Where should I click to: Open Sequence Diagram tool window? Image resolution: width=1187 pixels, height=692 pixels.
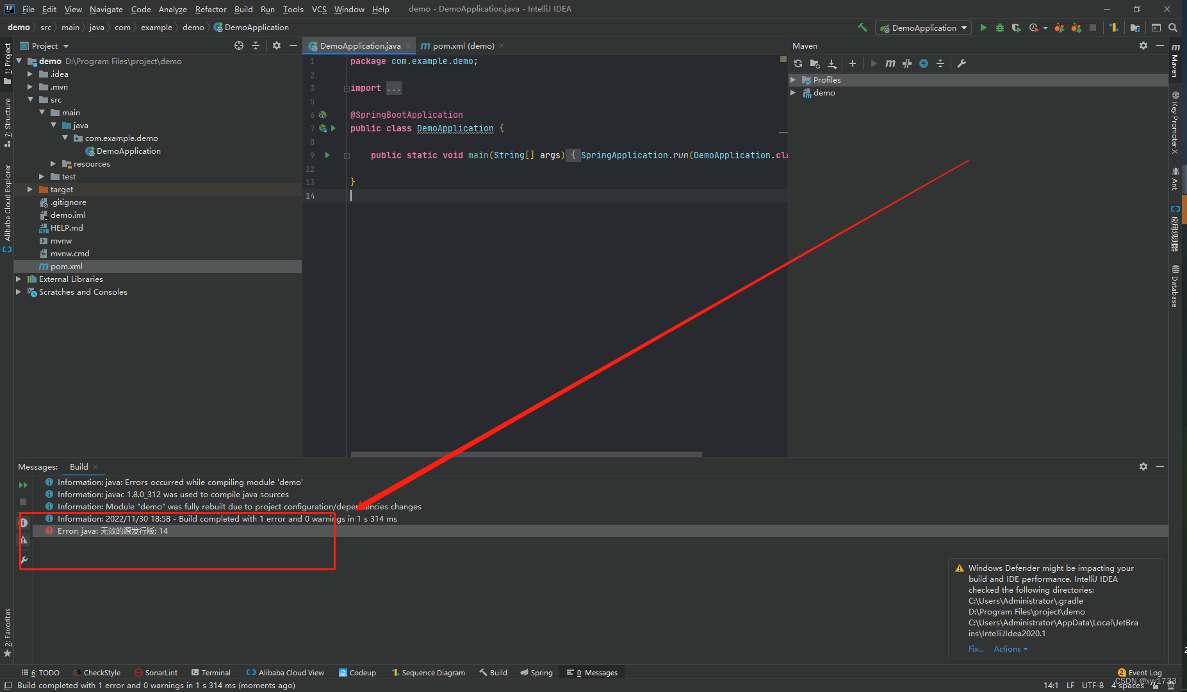[428, 673]
